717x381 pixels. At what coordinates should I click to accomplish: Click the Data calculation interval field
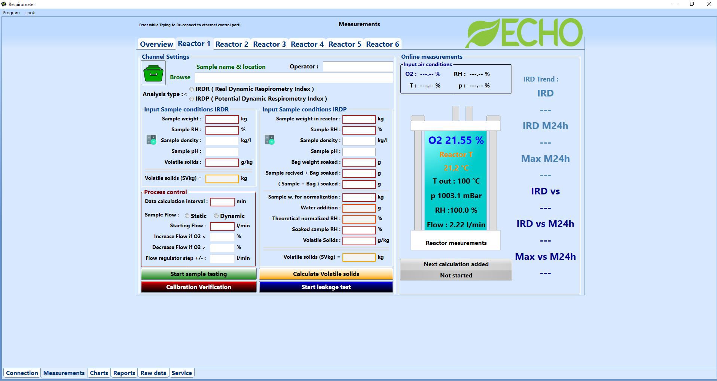click(222, 202)
